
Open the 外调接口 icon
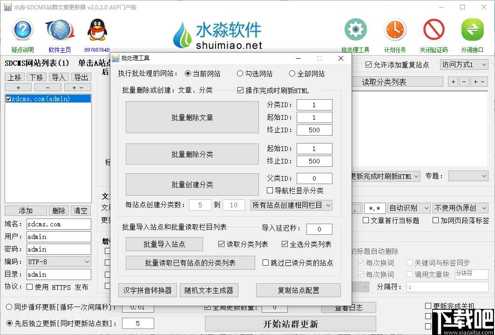[x=472, y=29]
